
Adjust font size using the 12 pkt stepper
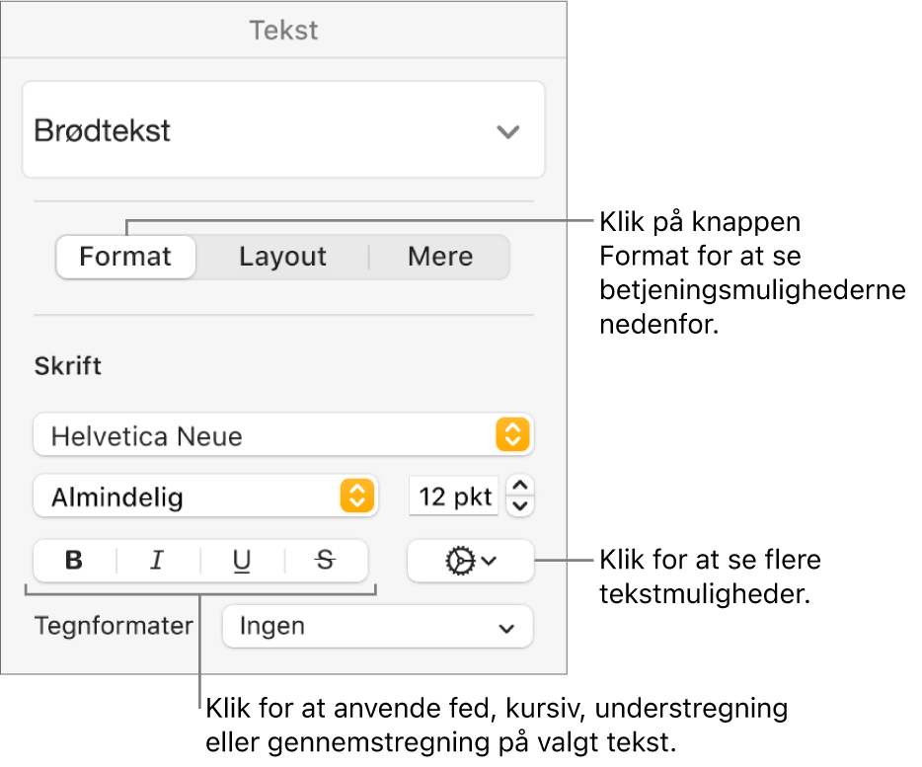(520, 497)
